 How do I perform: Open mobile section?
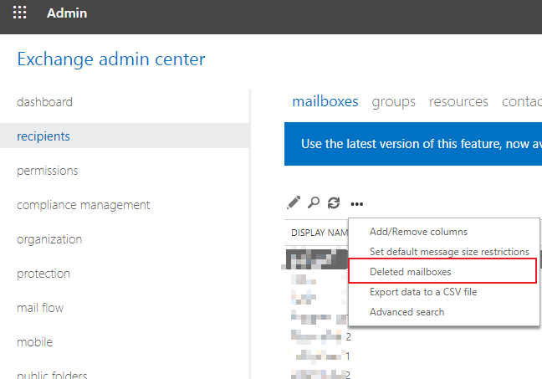tap(34, 342)
